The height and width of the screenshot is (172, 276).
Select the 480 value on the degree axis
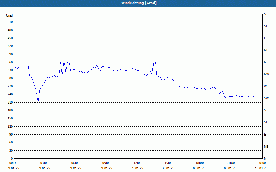pos(11,30)
